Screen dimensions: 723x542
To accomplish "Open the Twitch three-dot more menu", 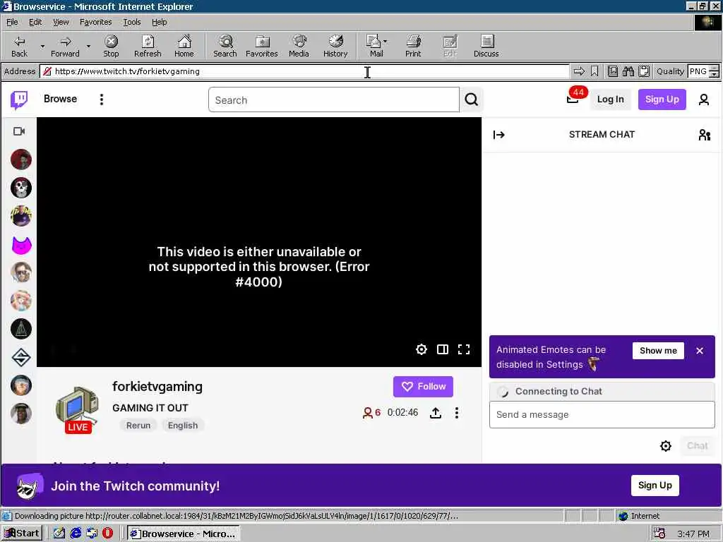I will (102, 100).
